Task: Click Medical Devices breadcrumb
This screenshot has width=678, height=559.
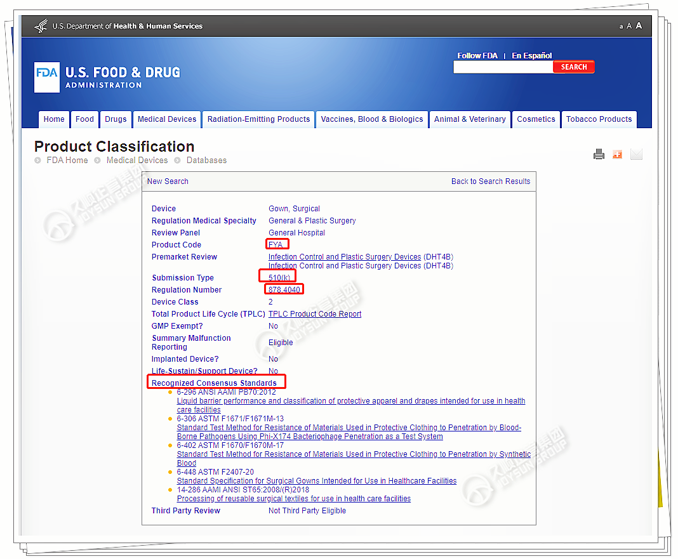Action: [x=137, y=161]
